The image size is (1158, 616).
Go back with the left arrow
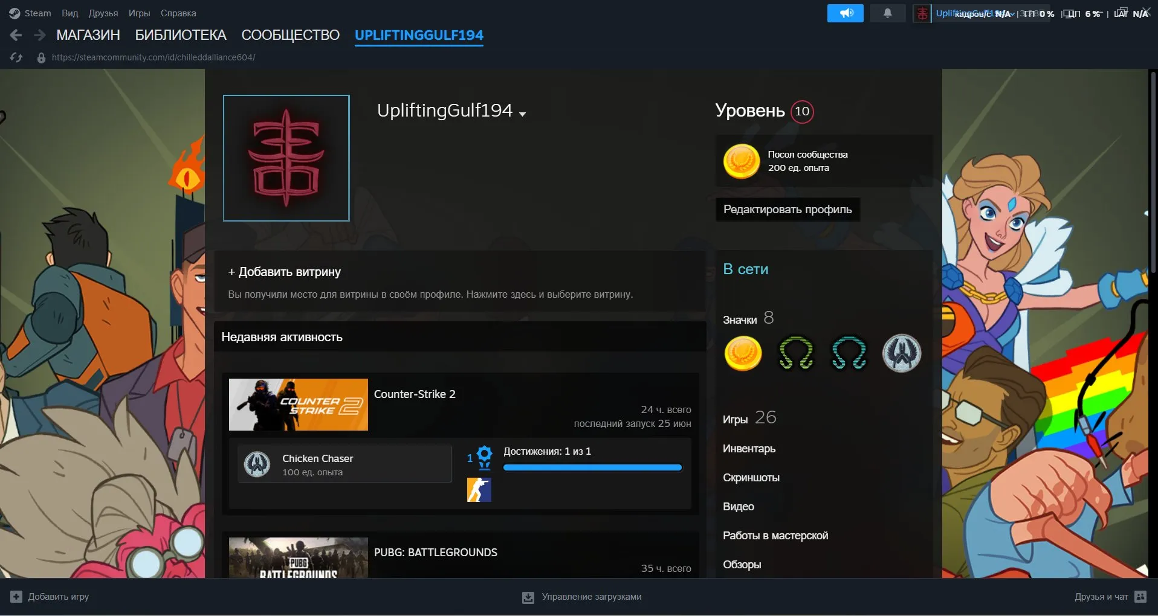(x=16, y=35)
